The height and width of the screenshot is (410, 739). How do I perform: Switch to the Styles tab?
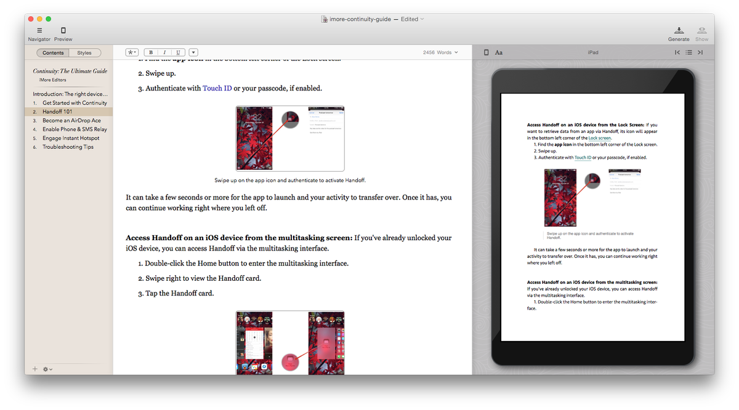[84, 52]
